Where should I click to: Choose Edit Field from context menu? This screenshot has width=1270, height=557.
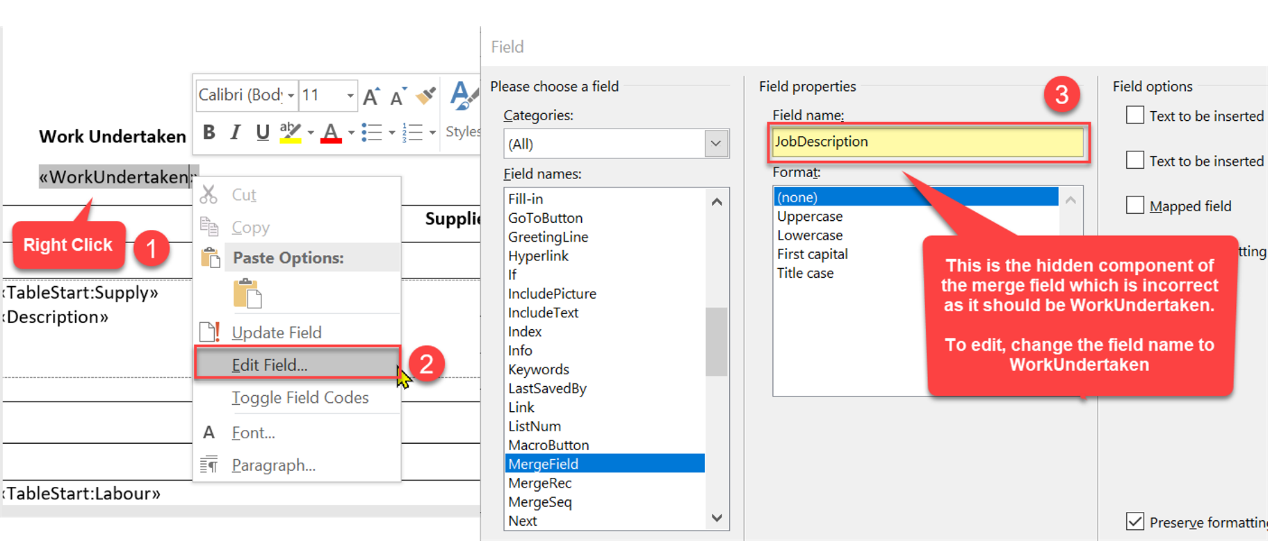[x=270, y=365]
